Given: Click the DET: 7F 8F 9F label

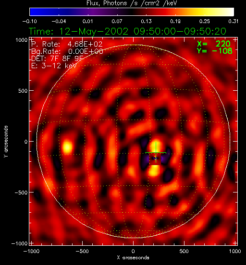Looking at the screenshot, I should click(57, 59).
